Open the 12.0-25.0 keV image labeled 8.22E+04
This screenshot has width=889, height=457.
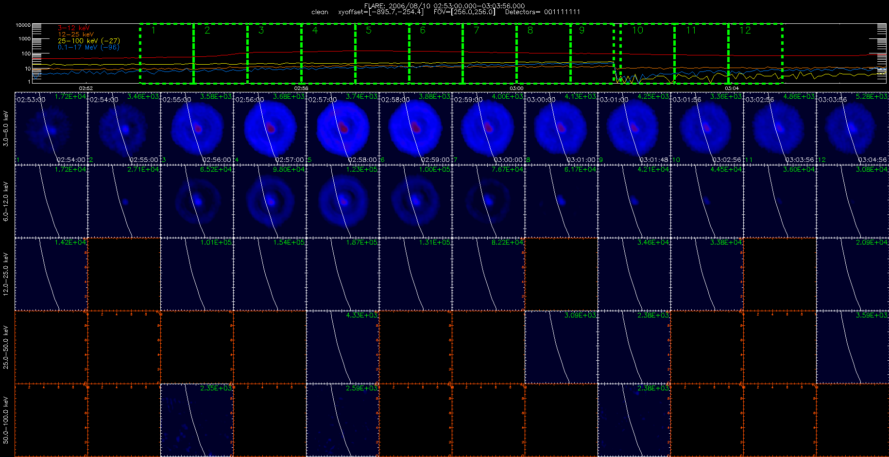point(489,274)
